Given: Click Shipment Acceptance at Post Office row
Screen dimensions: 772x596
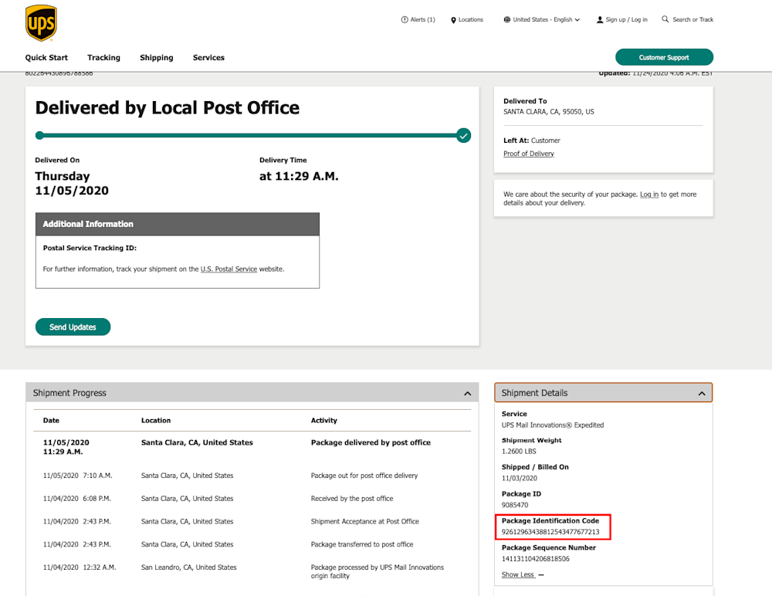Looking at the screenshot, I should pyautogui.click(x=365, y=522).
